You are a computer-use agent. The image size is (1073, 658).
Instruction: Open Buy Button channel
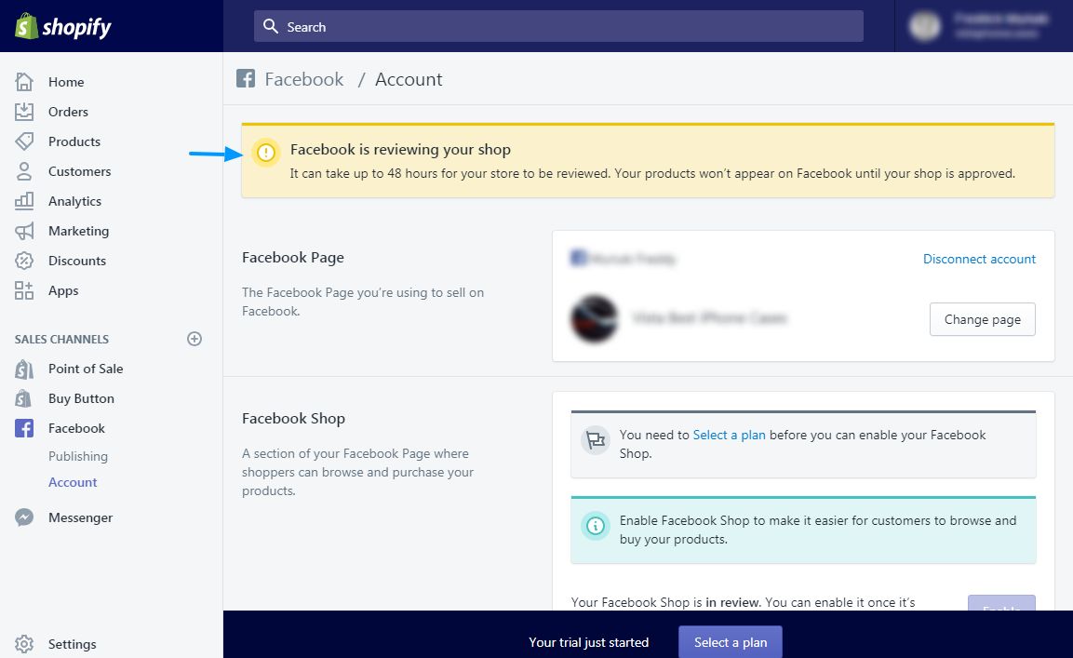click(x=82, y=397)
